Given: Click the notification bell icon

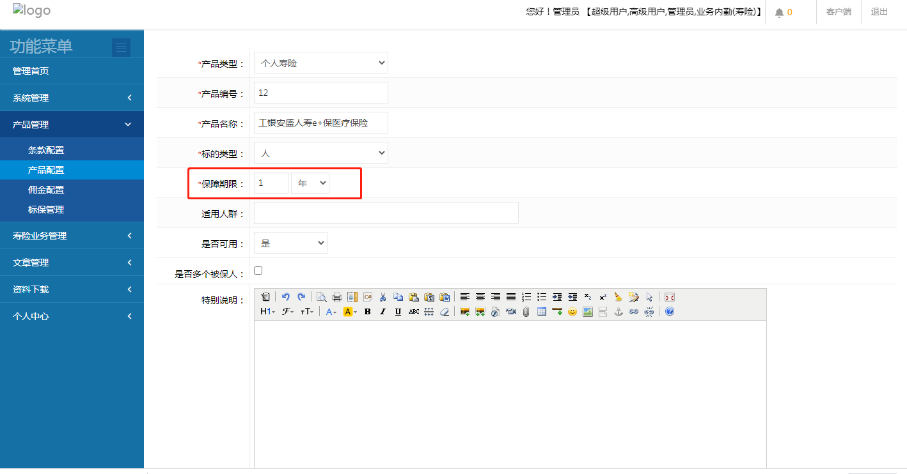Looking at the screenshot, I should pos(779,13).
